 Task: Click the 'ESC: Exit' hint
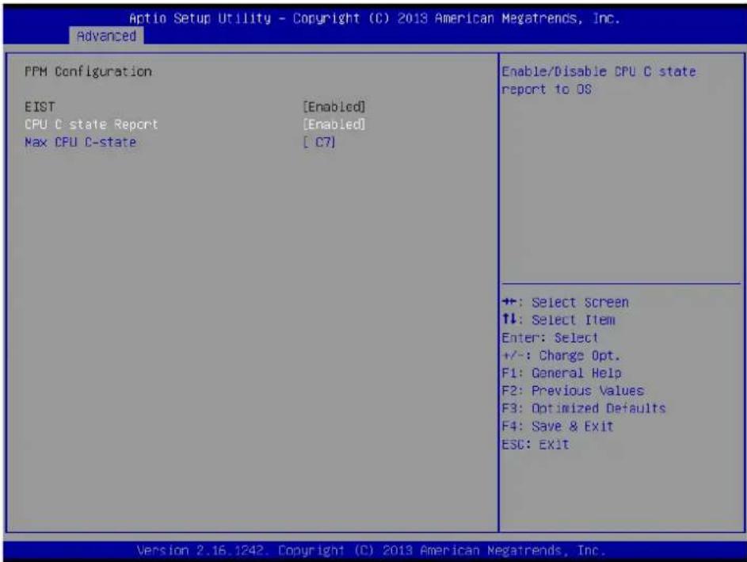click(x=535, y=444)
